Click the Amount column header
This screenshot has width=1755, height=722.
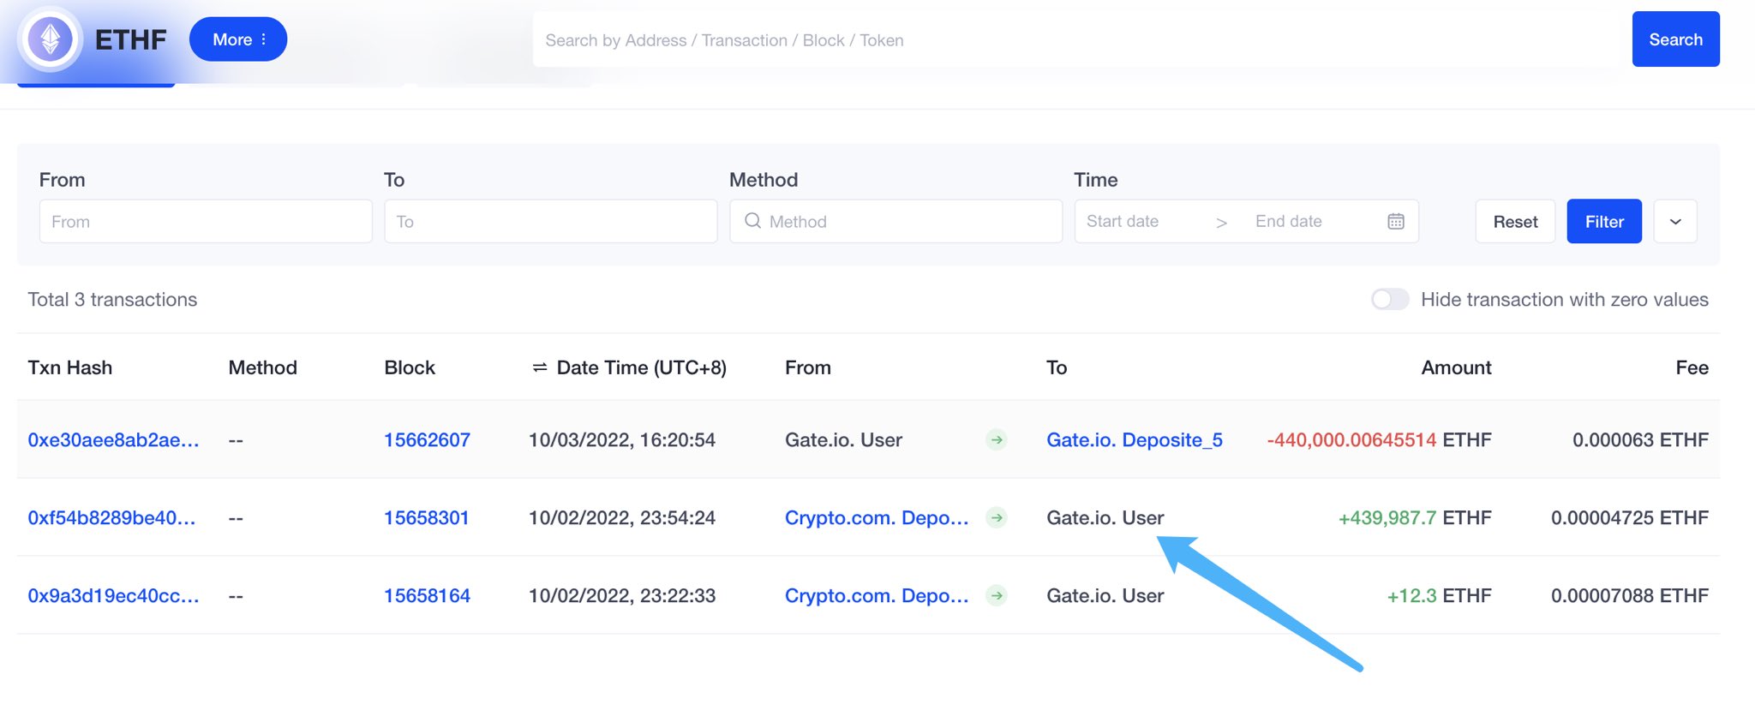tap(1456, 367)
